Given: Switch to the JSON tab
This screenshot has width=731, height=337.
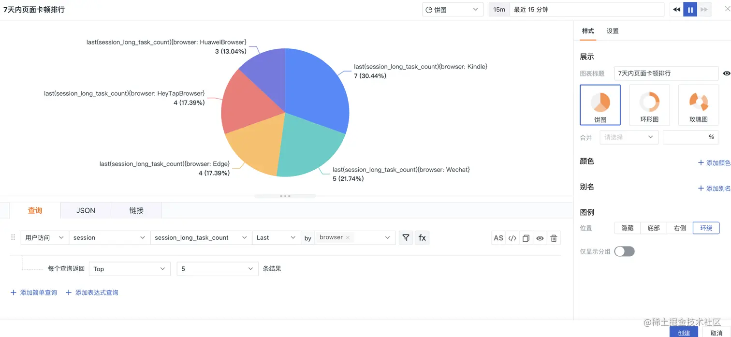Looking at the screenshot, I should [x=86, y=210].
